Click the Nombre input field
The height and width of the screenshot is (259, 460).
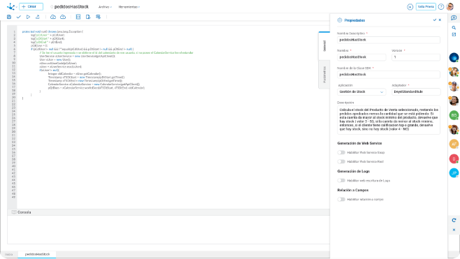point(361,57)
